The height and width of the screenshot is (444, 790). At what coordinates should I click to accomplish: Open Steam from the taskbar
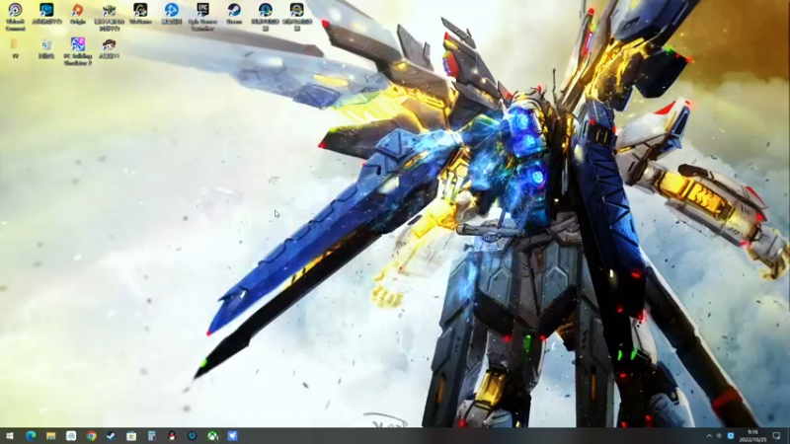pyautogui.click(x=111, y=436)
